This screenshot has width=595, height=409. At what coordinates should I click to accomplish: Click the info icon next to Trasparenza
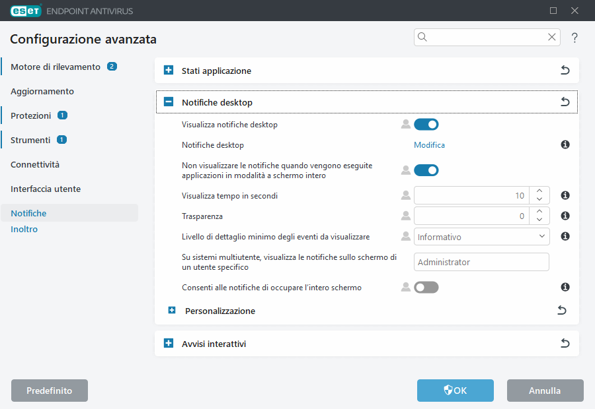tap(565, 215)
